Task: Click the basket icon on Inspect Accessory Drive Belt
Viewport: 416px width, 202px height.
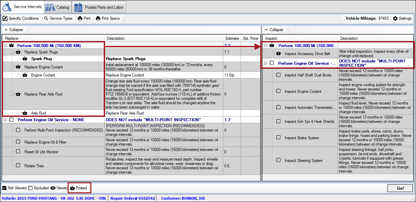Action: point(279,53)
